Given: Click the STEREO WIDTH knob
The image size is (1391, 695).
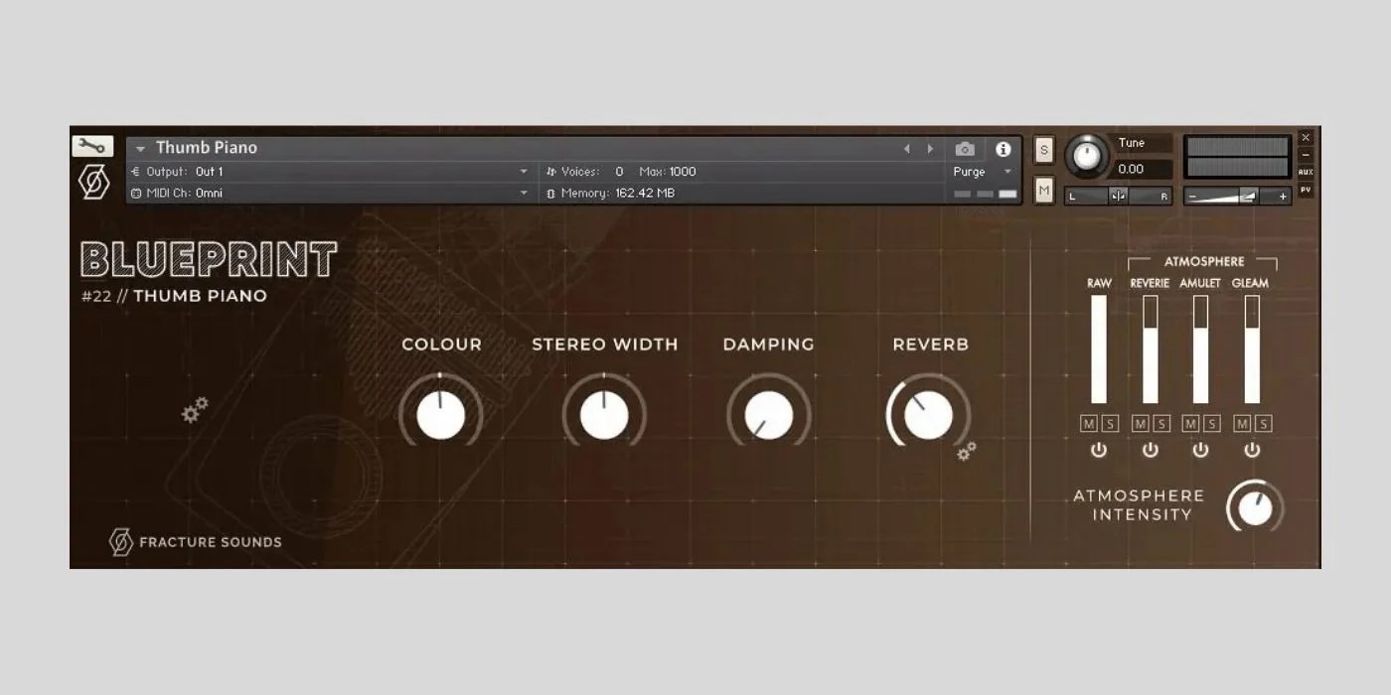Looking at the screenshot, I should pyautogui.click(x=604, y=415).
